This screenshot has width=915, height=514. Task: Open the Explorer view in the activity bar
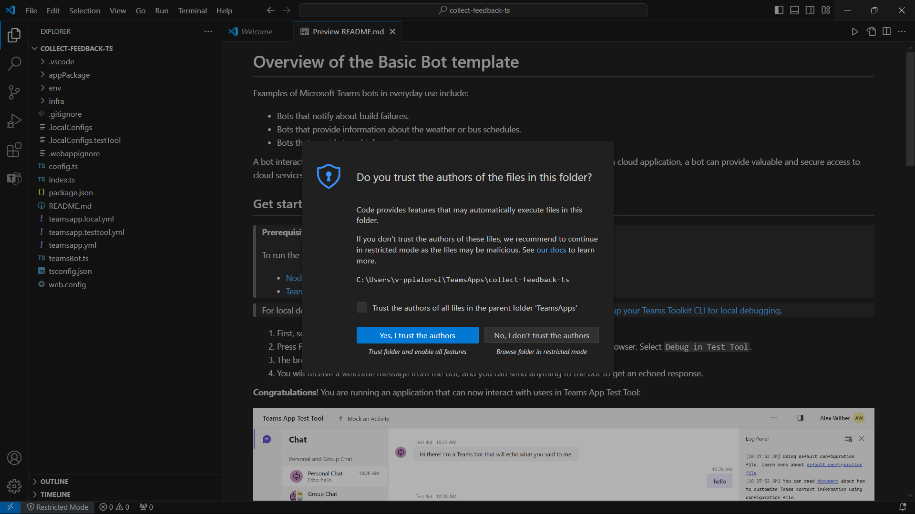pyautogui.click(x=14, y=35)
